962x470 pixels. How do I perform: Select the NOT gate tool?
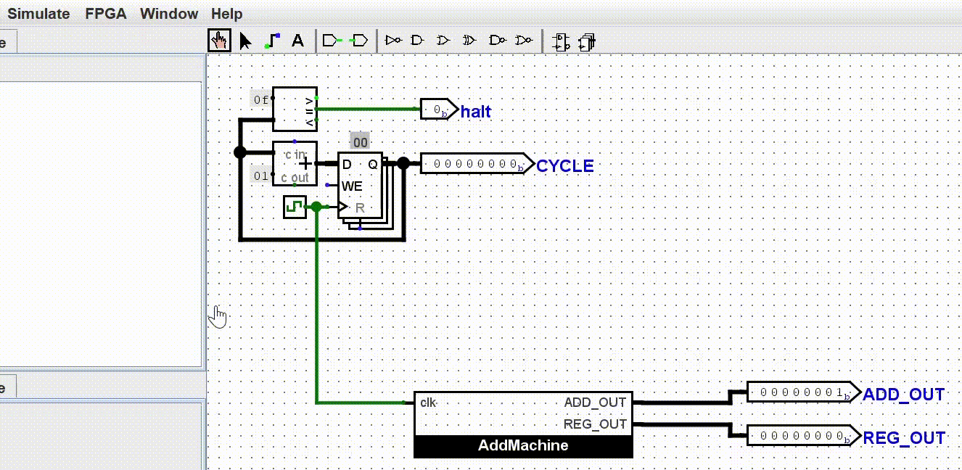(393, 41)
